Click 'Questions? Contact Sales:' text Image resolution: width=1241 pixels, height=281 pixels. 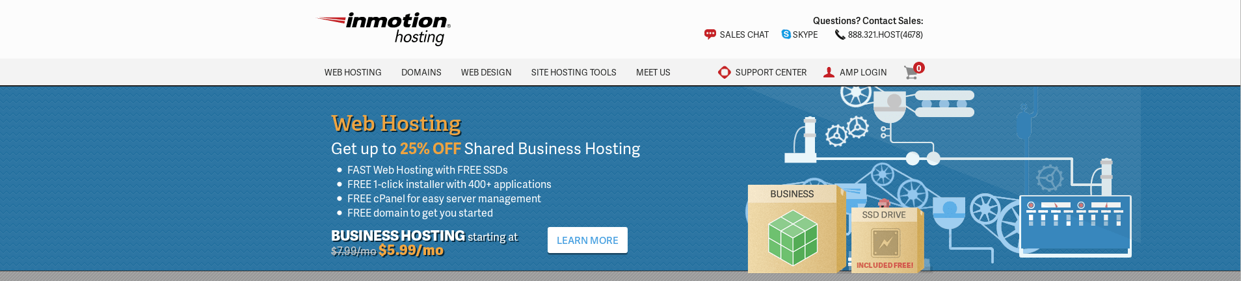868,21
